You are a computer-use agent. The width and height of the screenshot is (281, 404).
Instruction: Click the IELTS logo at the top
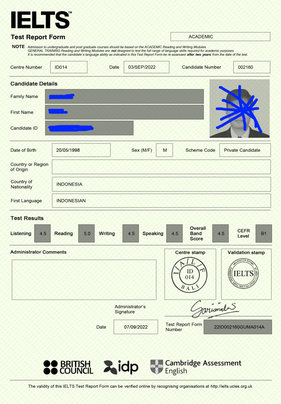[41, 20]
